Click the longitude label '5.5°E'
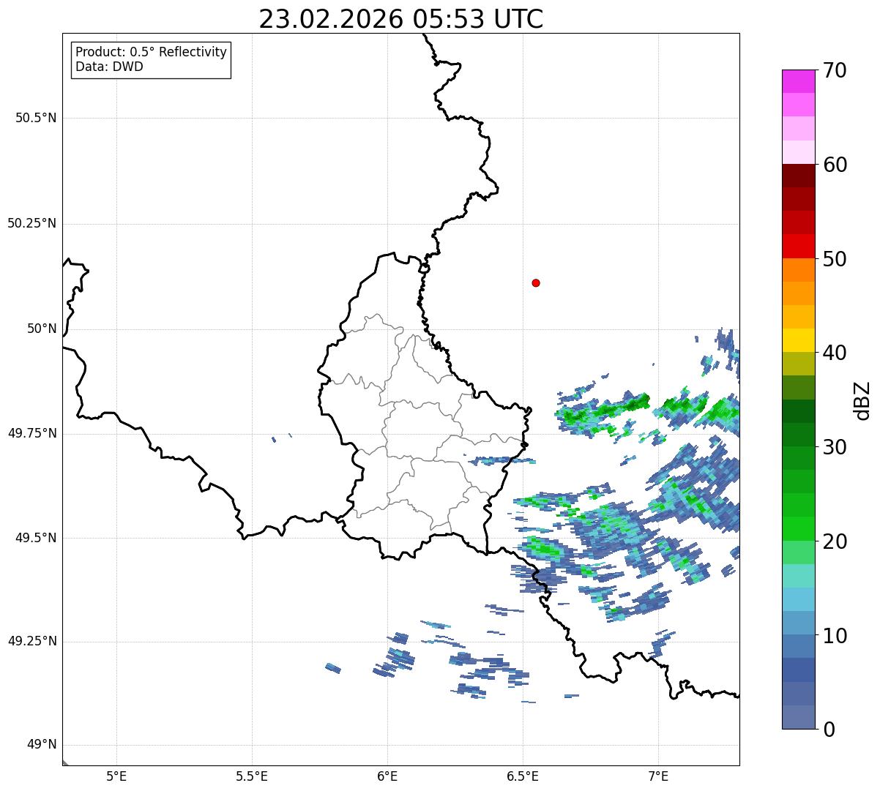 (x=252, y=776)
